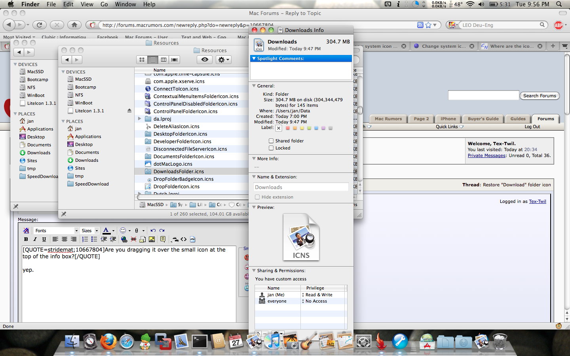The image size is (570, 356).
Task: Insert an ordered list in editor
Action: click(85, 239)
